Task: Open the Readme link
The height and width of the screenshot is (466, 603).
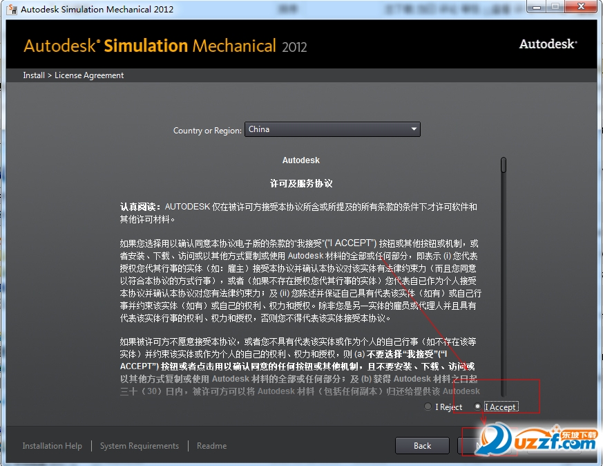Action: click(211, 446)
